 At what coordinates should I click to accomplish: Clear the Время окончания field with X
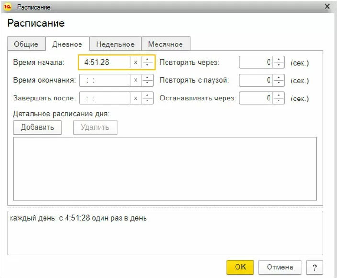click(x=135, y=80)
